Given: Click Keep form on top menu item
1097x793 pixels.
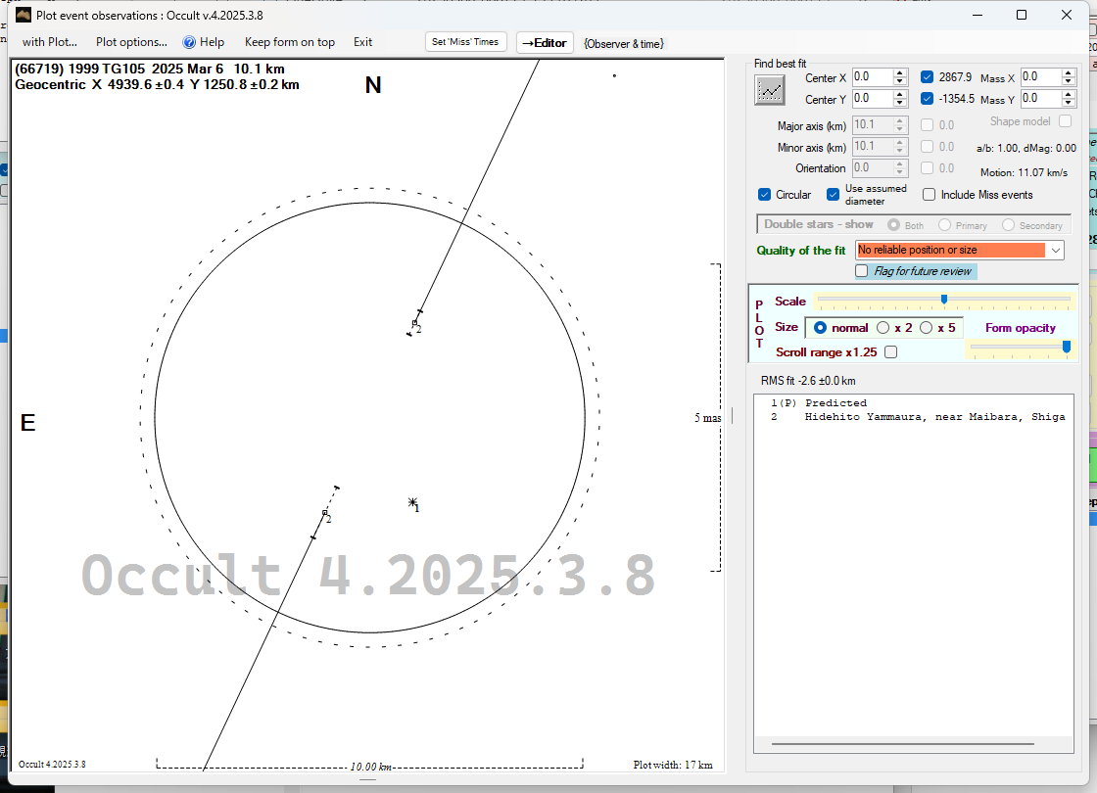Looking at the screenshot, I should (289, 42).
